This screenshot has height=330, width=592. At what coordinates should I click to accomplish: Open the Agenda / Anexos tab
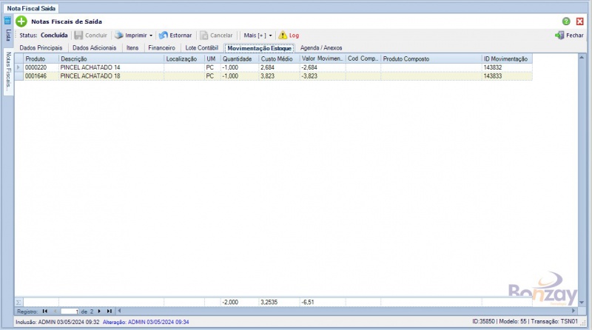[321, 47]
